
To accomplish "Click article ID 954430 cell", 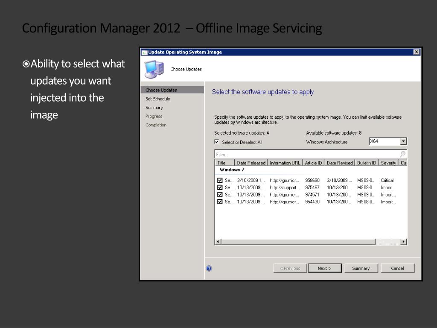I will tap(312, 202).
